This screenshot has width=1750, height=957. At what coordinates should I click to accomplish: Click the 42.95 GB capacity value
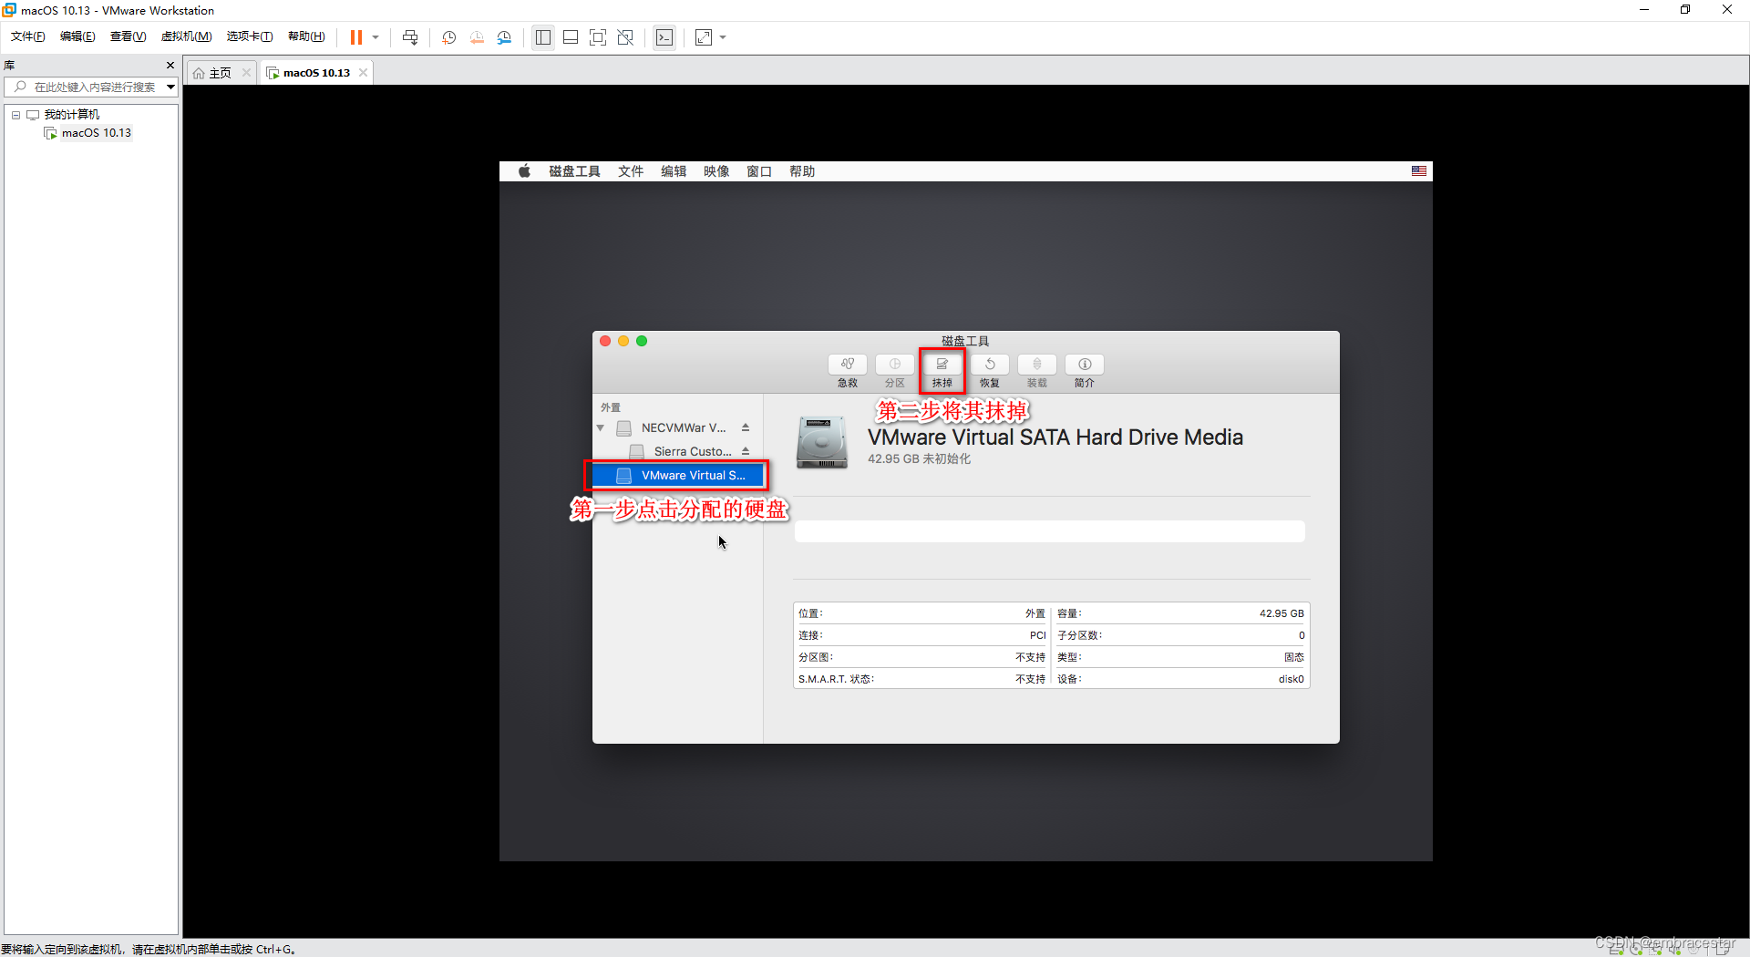click(x=1282, y=613)
